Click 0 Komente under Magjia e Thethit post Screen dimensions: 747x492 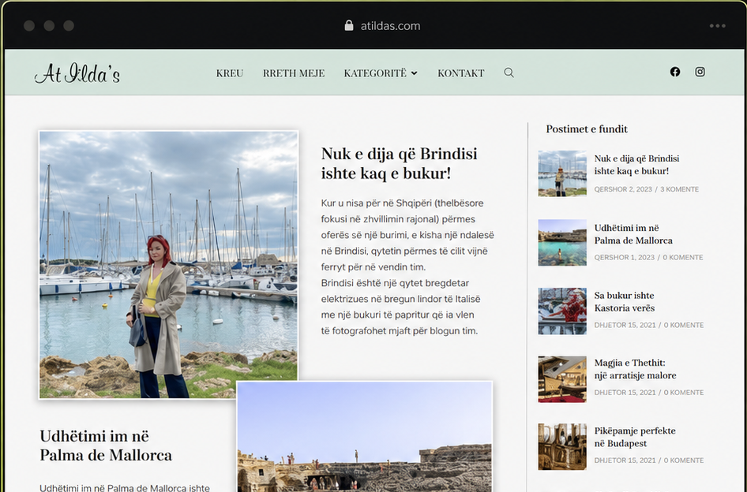684,393
